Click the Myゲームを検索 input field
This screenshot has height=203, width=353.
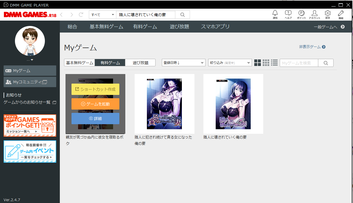point(299,63)
